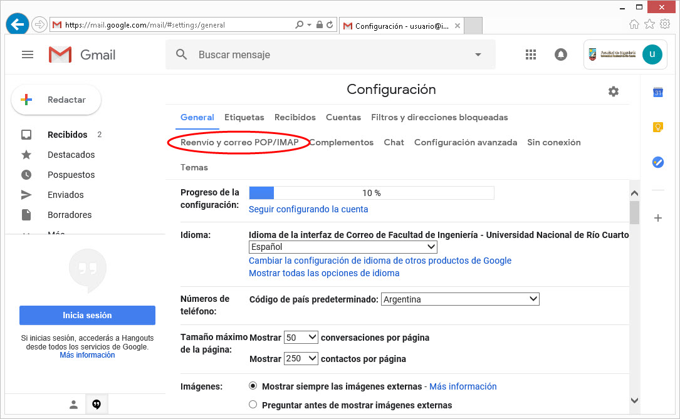Click the Destacados star icon
680x419 pixels.
[x=26, y=155]
